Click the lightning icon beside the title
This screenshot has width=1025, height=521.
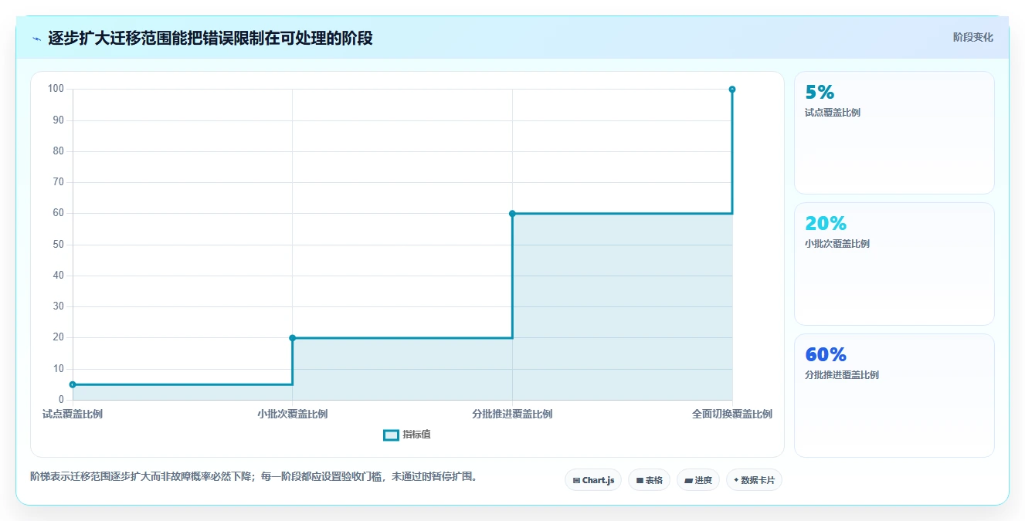36,39
